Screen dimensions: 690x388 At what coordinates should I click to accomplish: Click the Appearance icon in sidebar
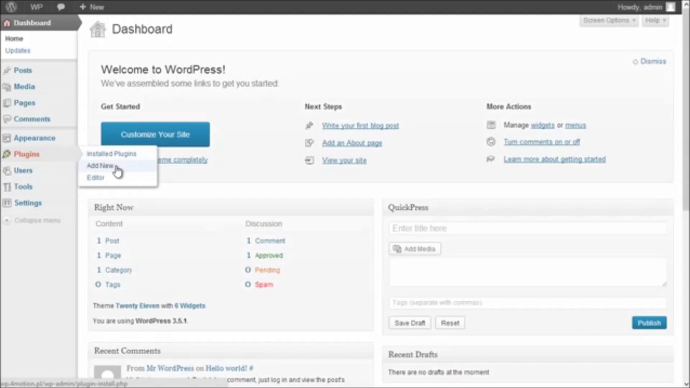(6, 138)
